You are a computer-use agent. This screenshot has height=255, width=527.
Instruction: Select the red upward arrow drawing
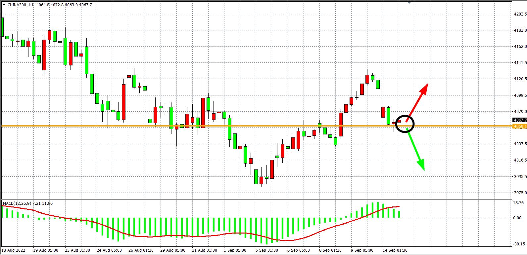pos(418,100)
